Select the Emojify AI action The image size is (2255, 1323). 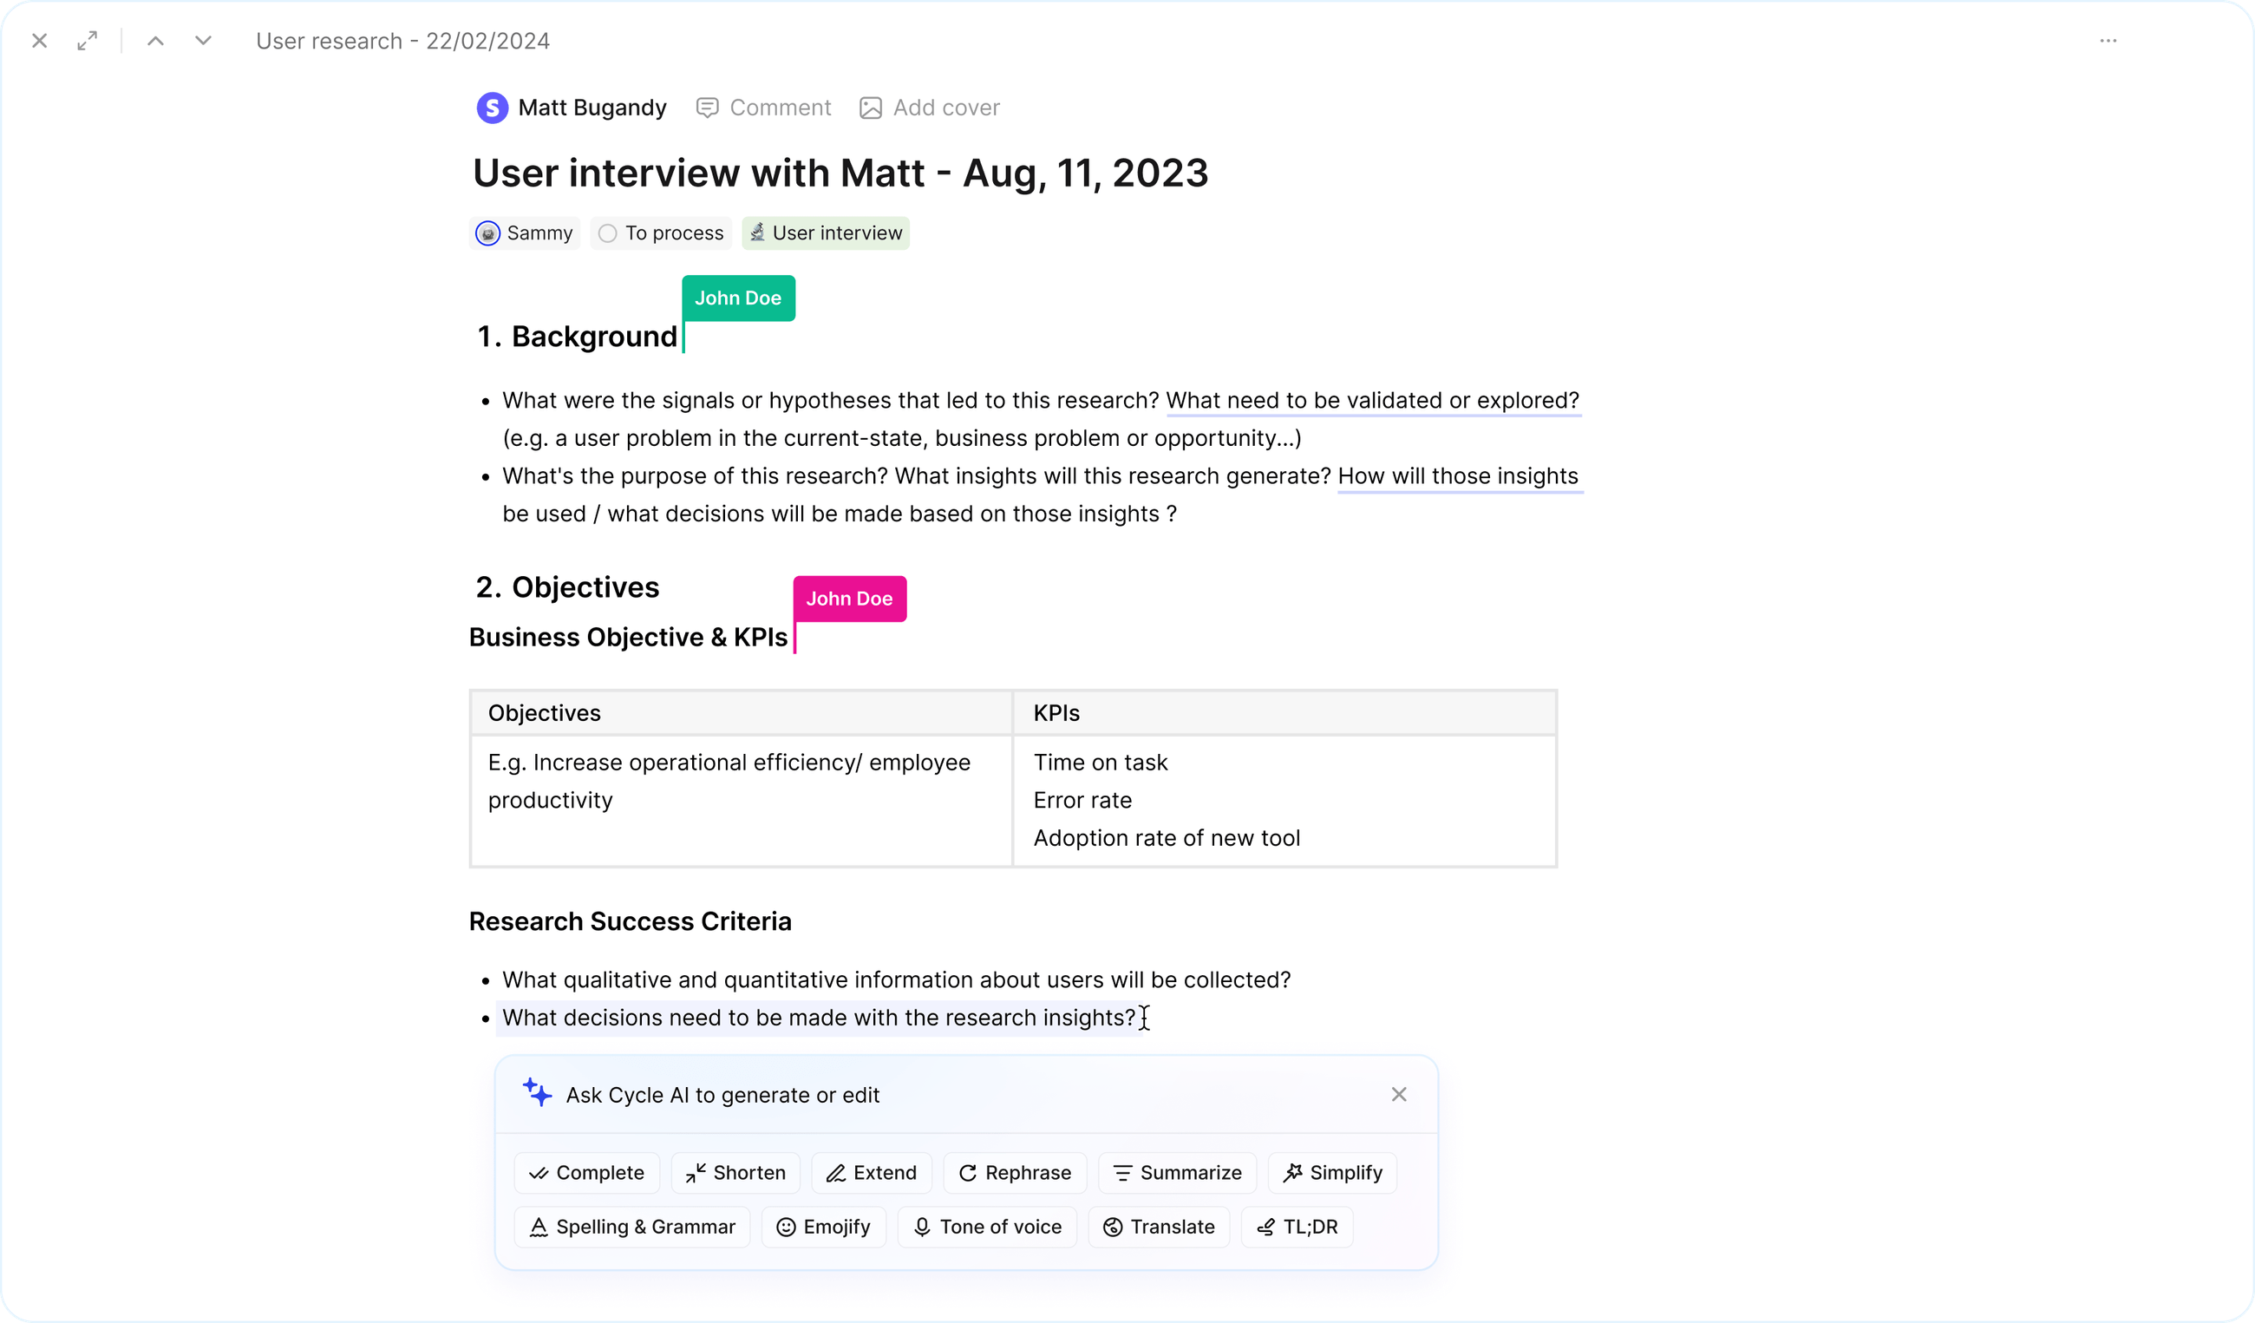coord(822,1227)
